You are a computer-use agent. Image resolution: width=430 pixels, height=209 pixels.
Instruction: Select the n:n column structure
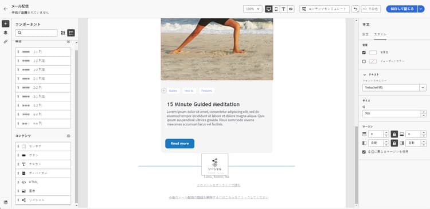(x=43, y=124)
